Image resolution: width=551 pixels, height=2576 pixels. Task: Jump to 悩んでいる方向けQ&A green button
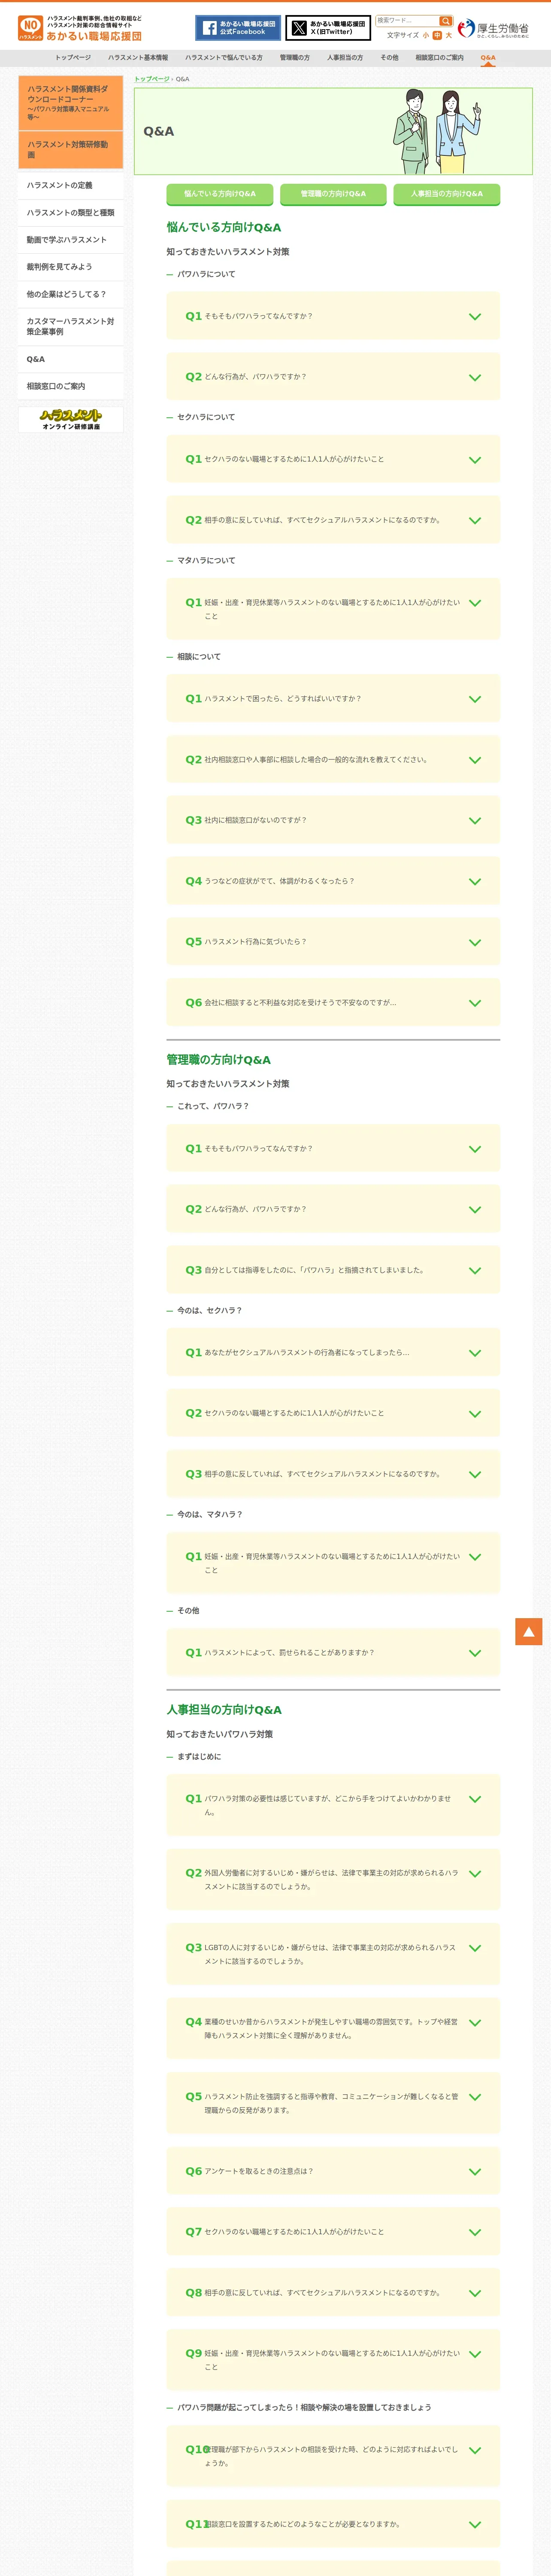point(220,194)
